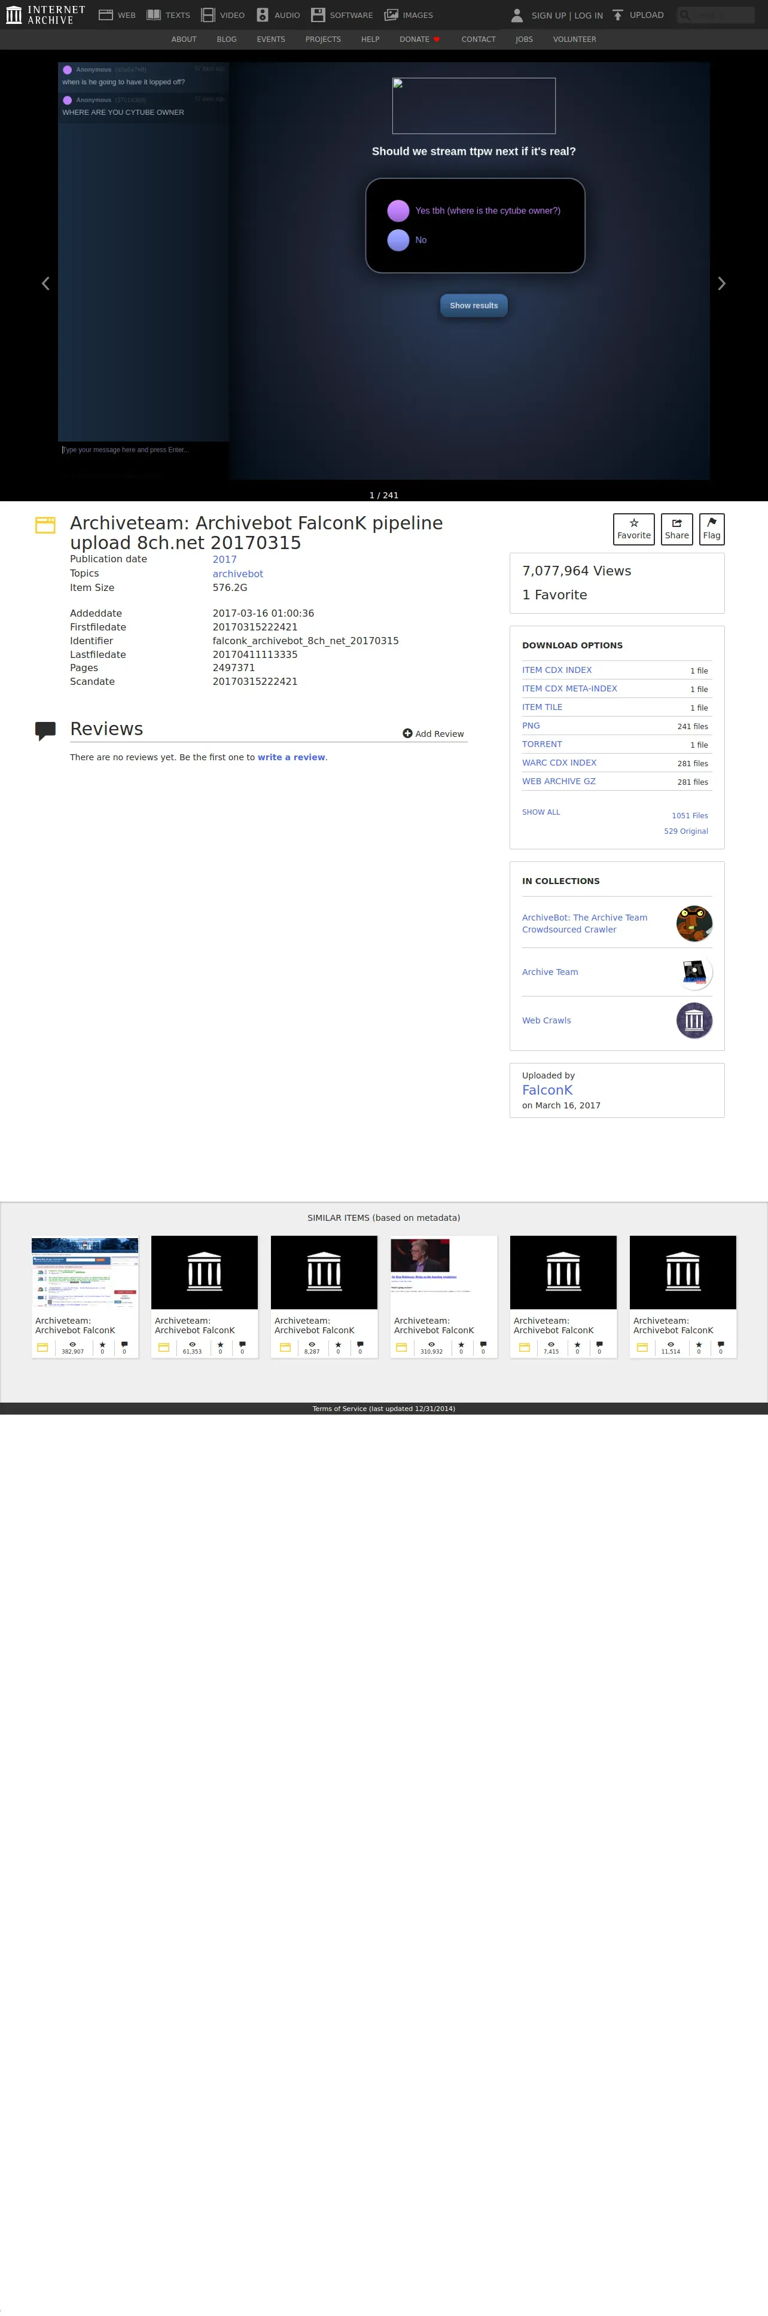Image resolution: width=768 pixels, height=2316 pixels.
Task: Click the Add Review plus icon
Action: pos(407,734)
